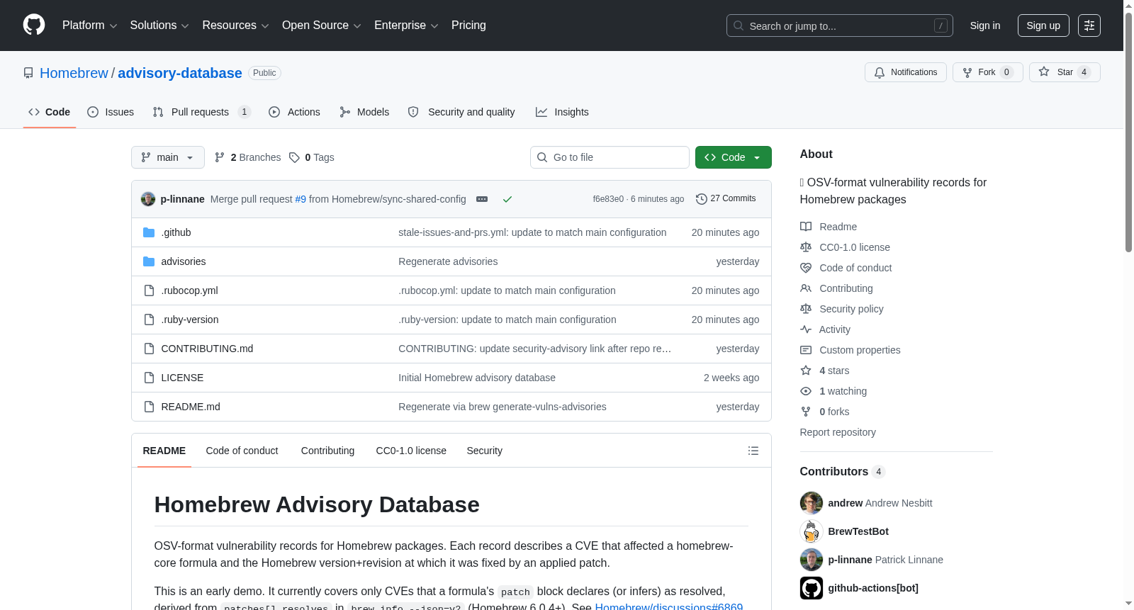Click the Sign in link

[985, 26]
